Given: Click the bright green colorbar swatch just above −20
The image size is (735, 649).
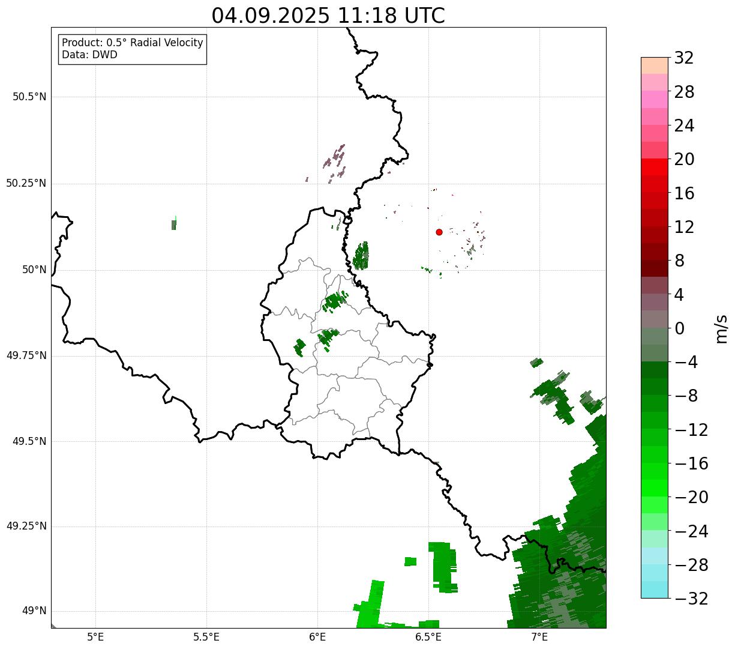Looking at the screenshot, I should 654,488.
